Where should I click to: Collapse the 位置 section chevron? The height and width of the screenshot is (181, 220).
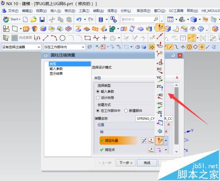(x=169, y=125)
